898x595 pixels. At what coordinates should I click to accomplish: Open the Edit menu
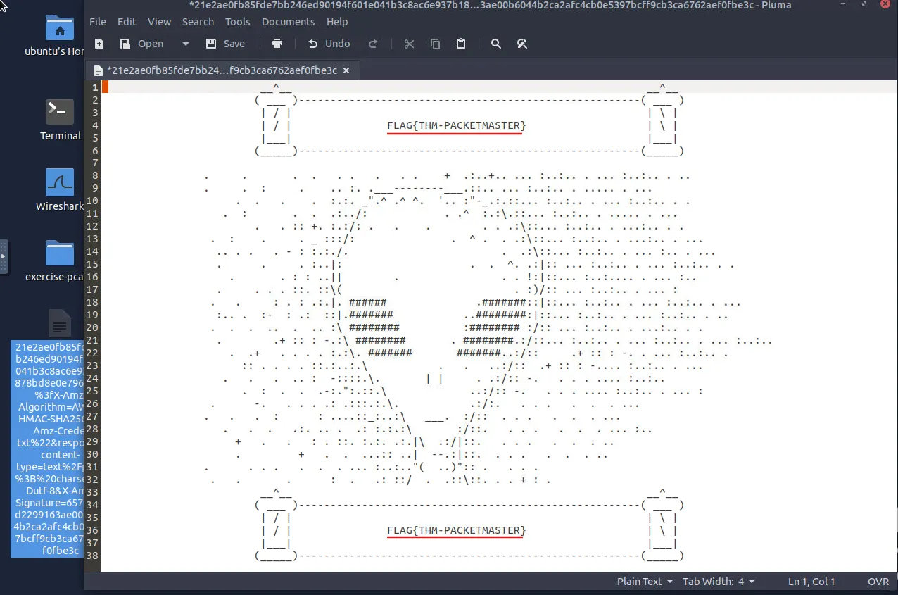tap(127, 22)
